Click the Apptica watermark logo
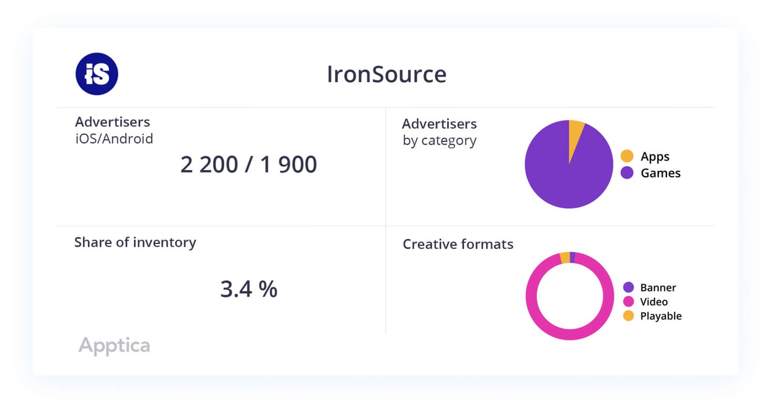The width and height of the screenshot is (771, 414). tap(114, 346)
